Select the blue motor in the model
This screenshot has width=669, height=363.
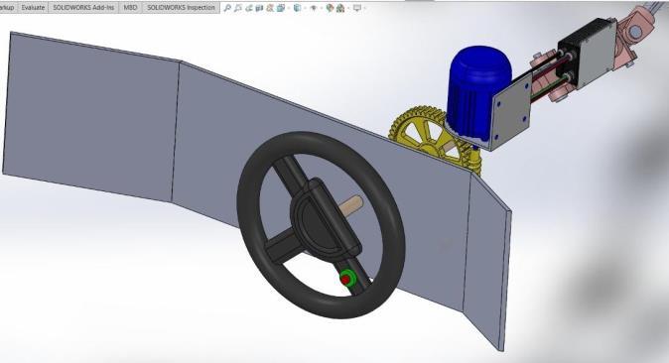pos(477,91)
